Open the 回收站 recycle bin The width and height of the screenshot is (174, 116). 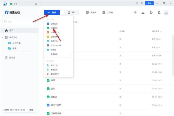(13, 57)
